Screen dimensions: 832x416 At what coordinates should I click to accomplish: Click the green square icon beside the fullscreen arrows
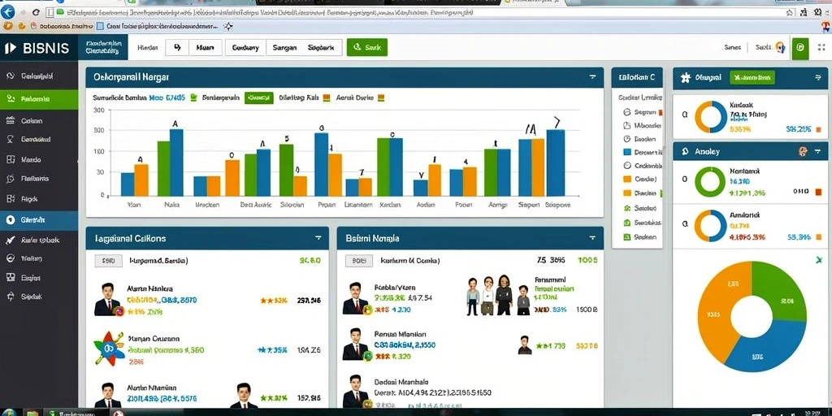(x=800, y=48)
